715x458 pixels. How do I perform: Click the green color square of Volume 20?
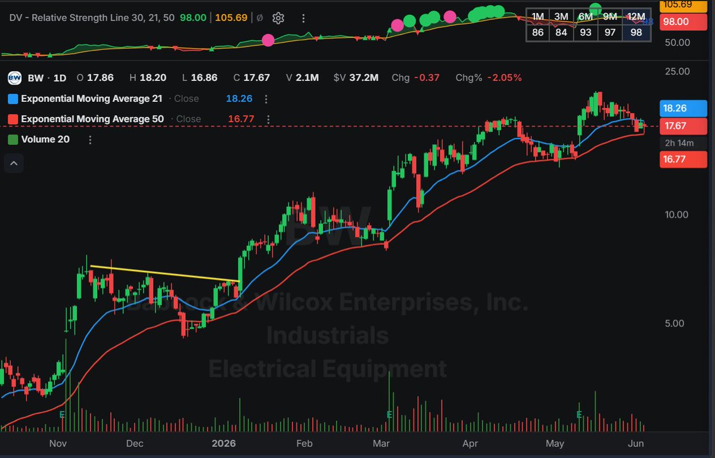pos(13,139)
